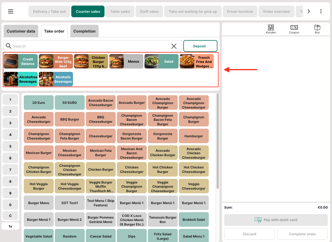
Task: Open the Completion tab
Action: point(84,31)
